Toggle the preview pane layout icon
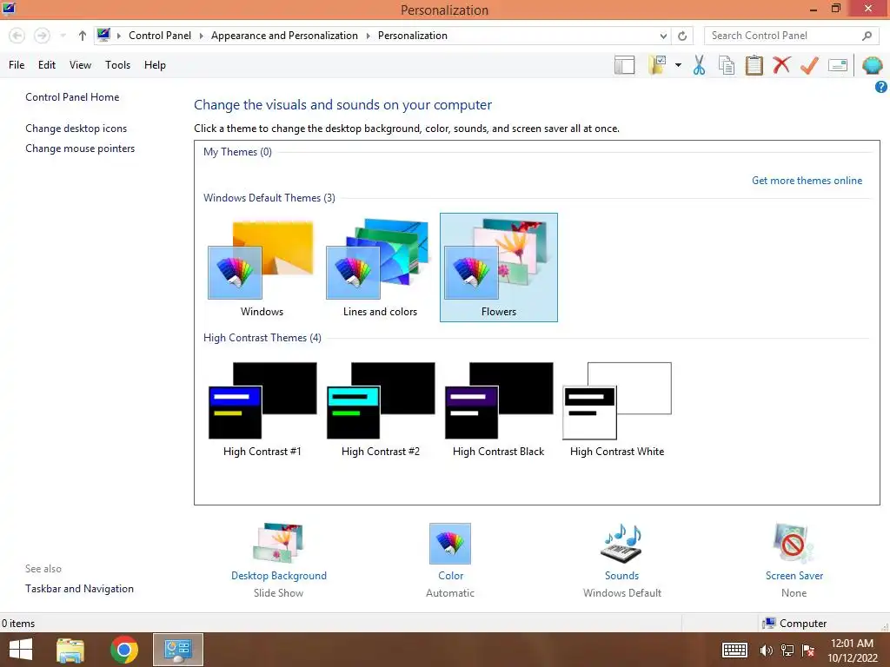The height and width of the screenshot is (667, 890). tap(624, 65)
